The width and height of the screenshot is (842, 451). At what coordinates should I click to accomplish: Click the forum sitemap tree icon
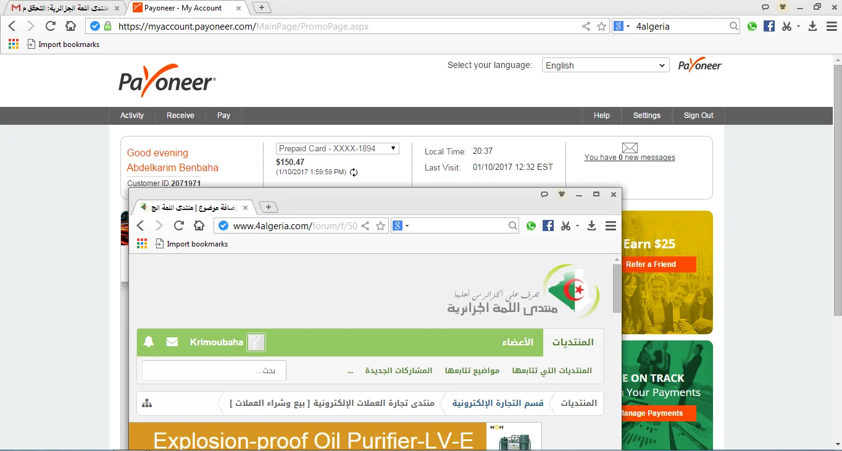tap(147, 403)
